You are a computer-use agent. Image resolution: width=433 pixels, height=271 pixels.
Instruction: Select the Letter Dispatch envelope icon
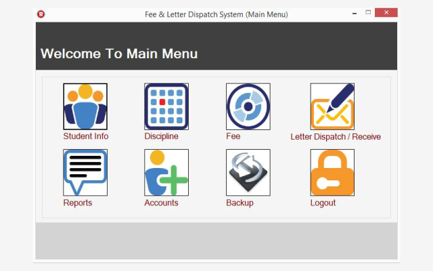point(332,106)
